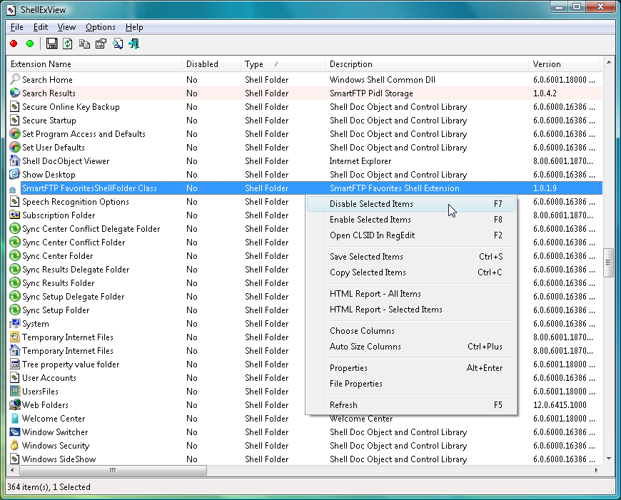
Task: Open the View menu
Action: point(66,27)
